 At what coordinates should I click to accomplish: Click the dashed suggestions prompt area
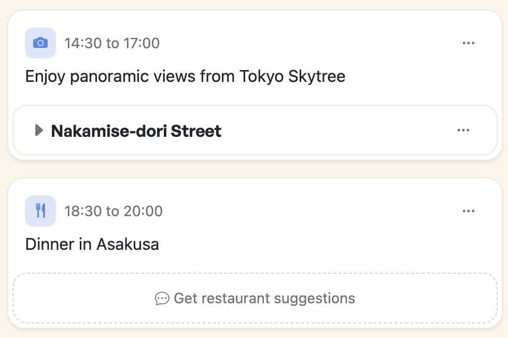tap(255, 299)
